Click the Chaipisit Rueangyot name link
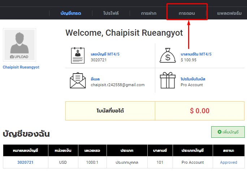 click(x=21, y=67)
